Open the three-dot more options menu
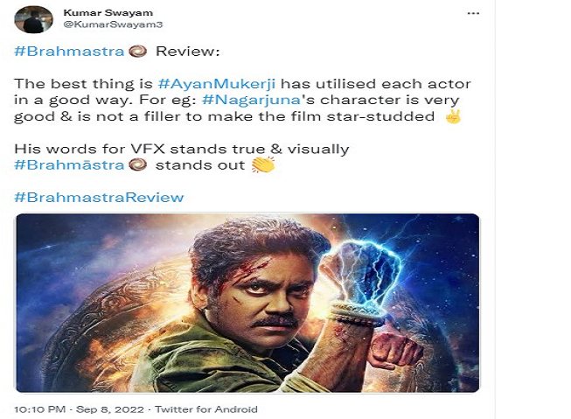571x419 pixels. (473, 13)
